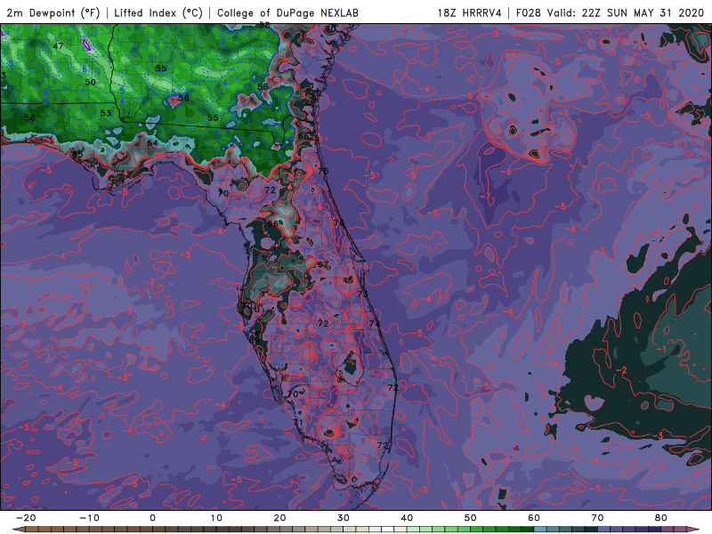712x534 pixels.
Task: Click the "F028" forecast hour text
Action: pos(529,12)
